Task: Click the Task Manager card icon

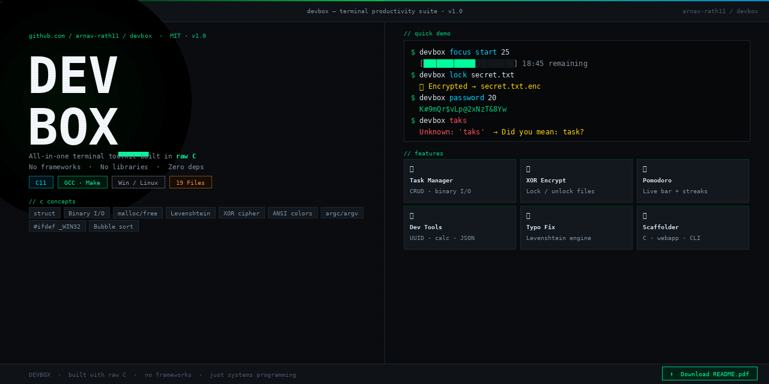Action: click(412, 169)
